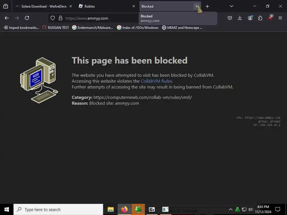Screen dimensions: 287x215
Task: Click the IP 192.168.16.2 text
Action: click(x=267, y=125)
